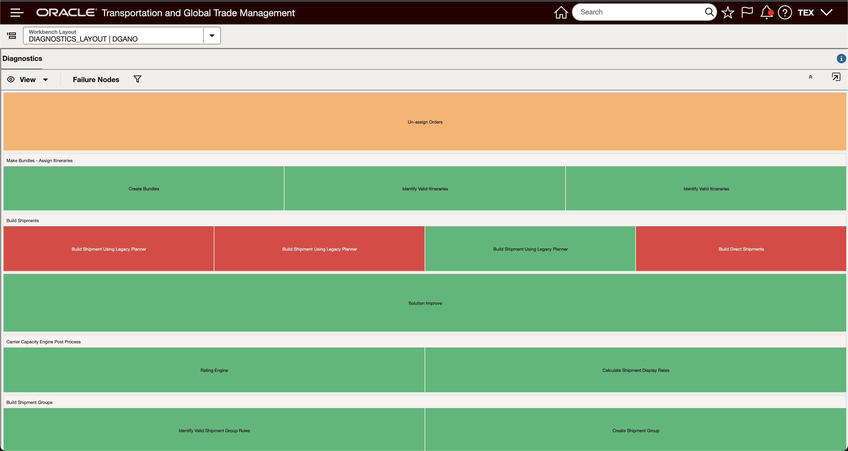Select the Diagnostics tab

[22, 59]
